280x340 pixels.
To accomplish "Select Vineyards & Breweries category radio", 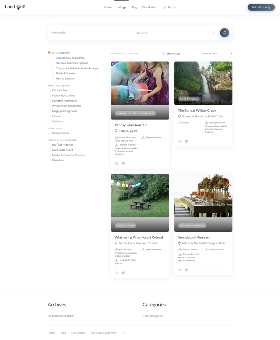I will [53, 58].
